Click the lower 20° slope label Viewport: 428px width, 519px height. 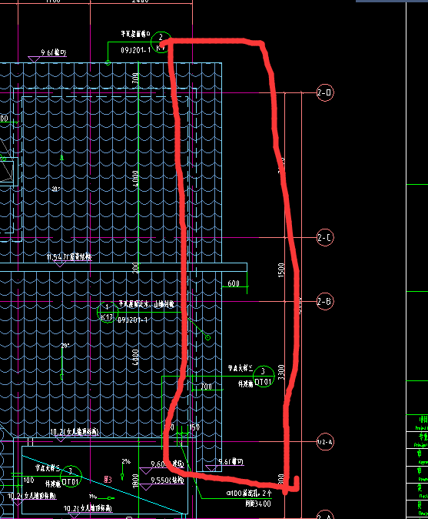65,346
